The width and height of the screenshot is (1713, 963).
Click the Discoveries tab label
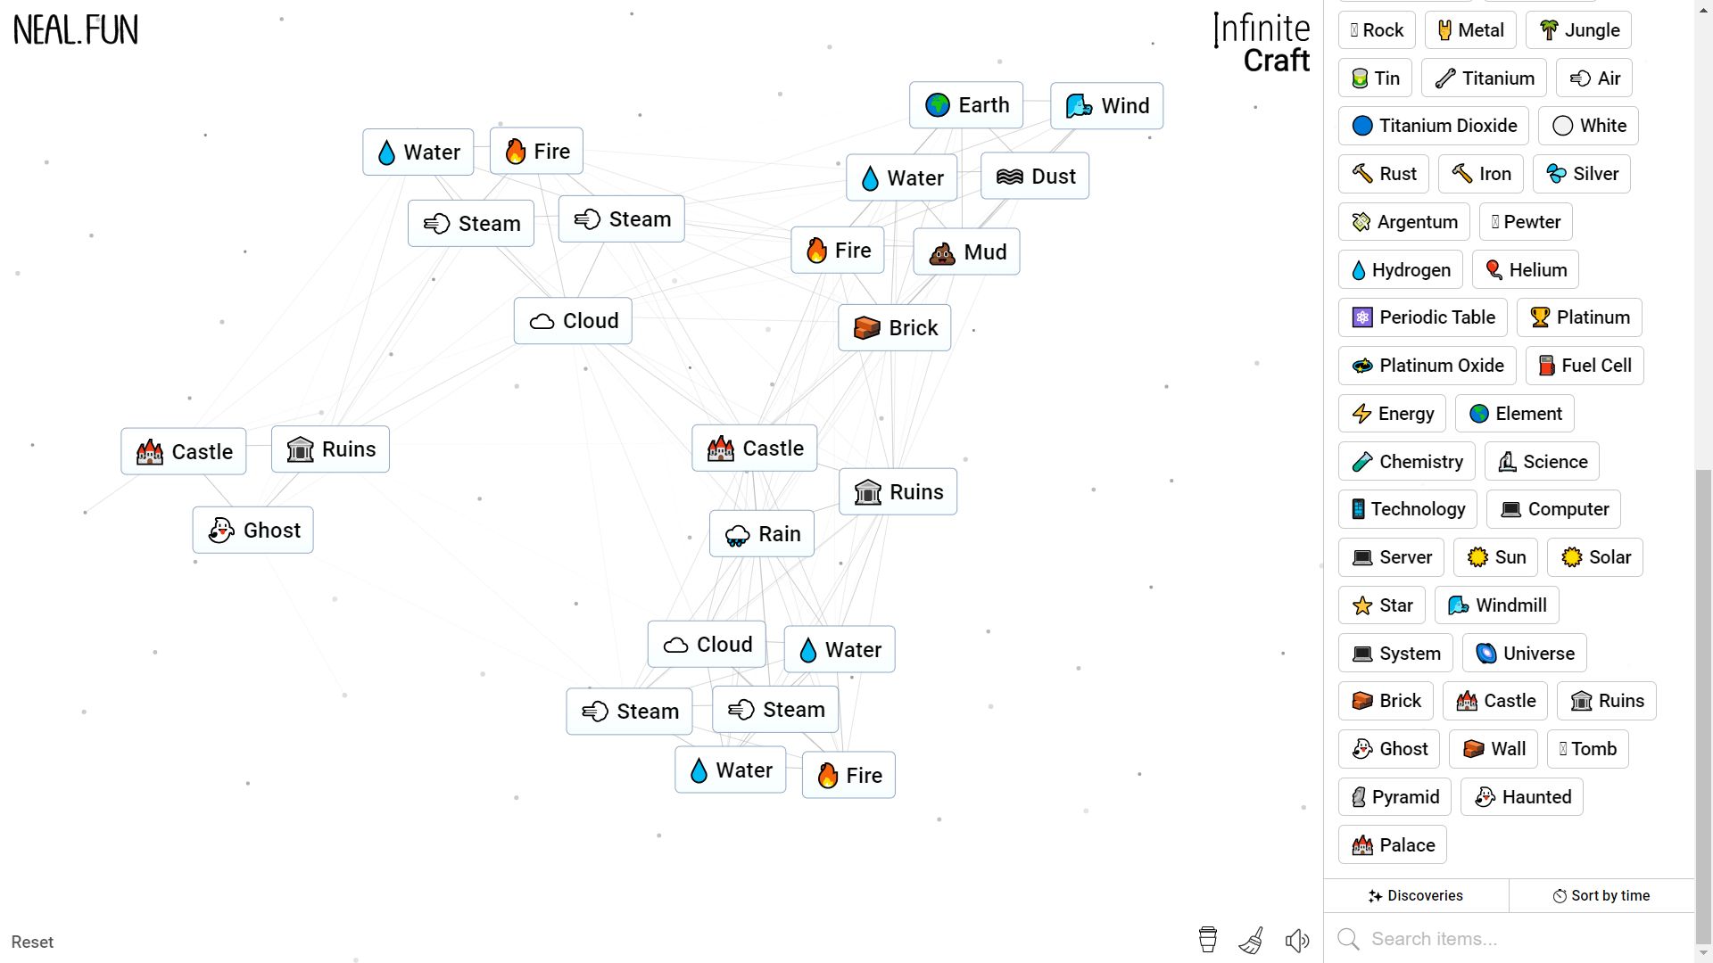1417,896
